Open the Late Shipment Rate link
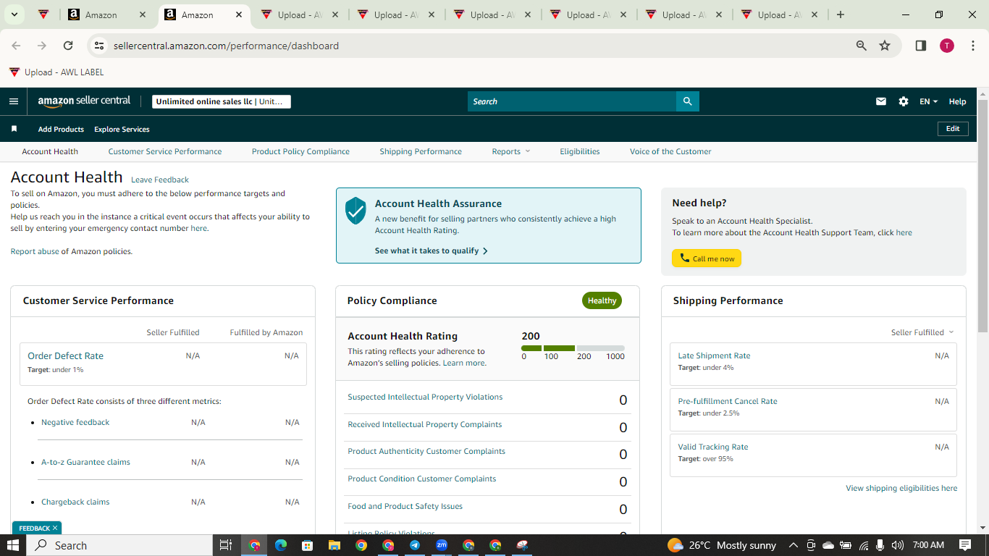The height and width of the screenshot is (556, 989). point(714,355)
